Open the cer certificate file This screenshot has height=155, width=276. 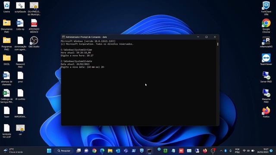point(20,130)
